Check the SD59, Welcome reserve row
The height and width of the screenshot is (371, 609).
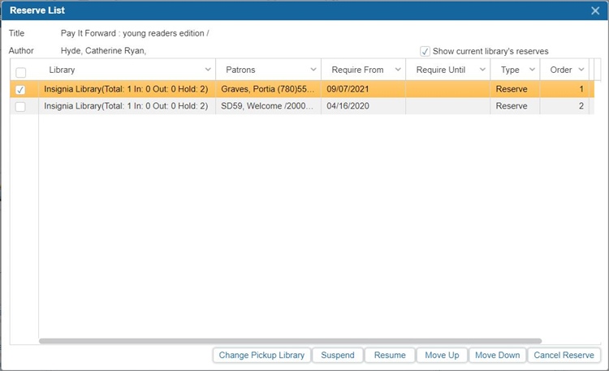21,106
